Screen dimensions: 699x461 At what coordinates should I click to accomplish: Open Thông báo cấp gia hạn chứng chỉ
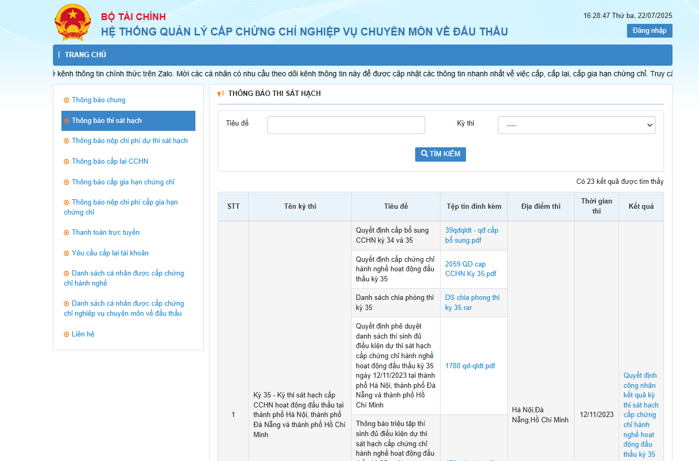click(123, 182)
